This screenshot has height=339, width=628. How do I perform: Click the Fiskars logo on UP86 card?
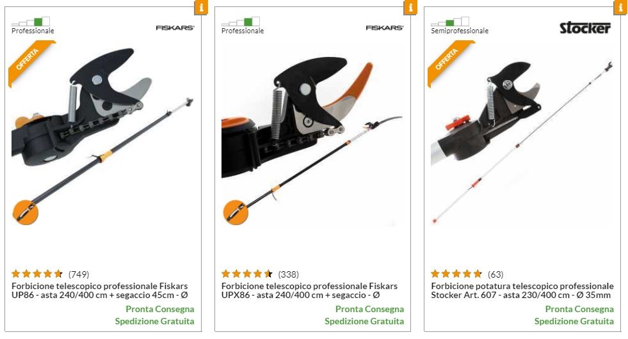(x=175, y=28)
